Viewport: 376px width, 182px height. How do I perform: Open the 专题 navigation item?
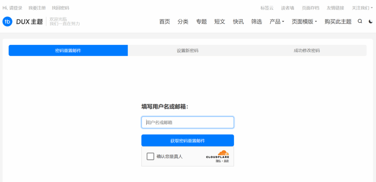(201, 22)
